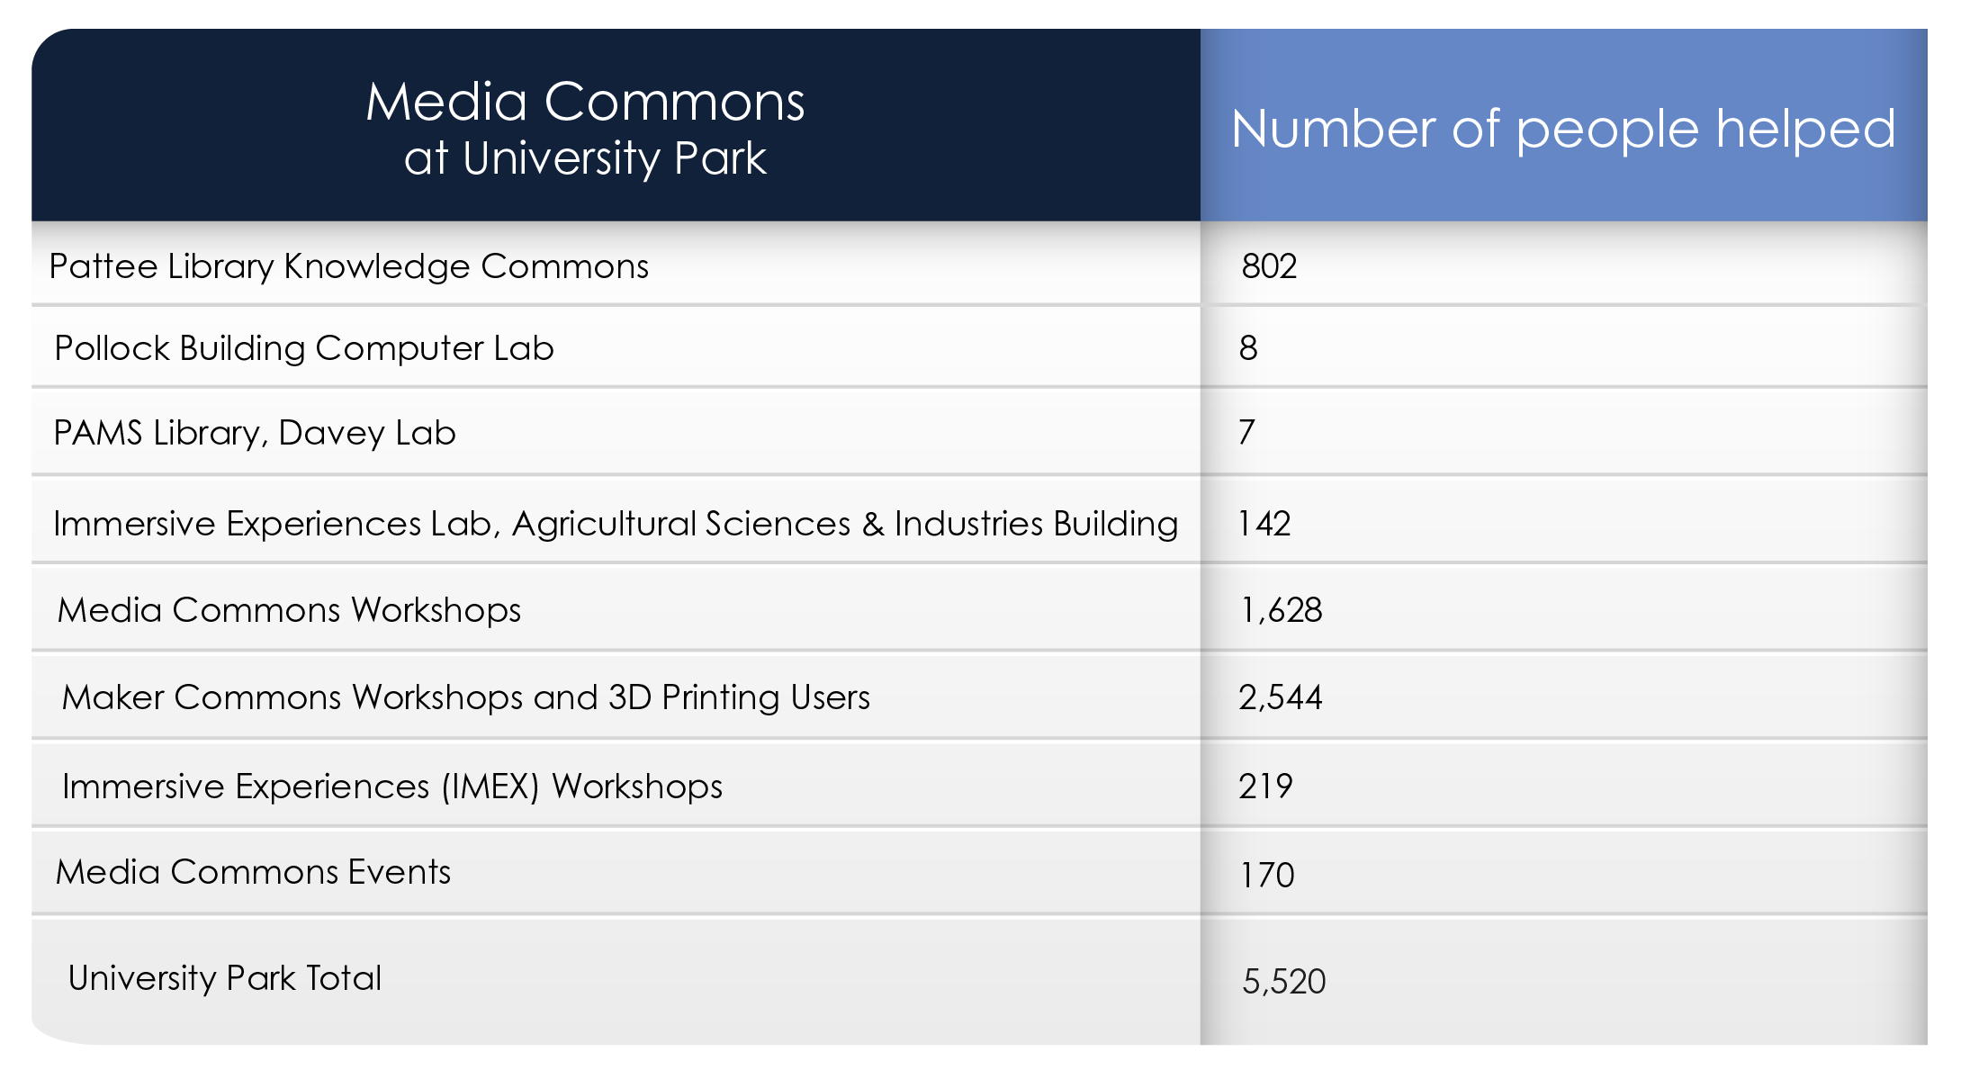Select the value 8 for Pollock Building
This screenshot has width=1961, height=1088.
click(x=1248, y=348)
